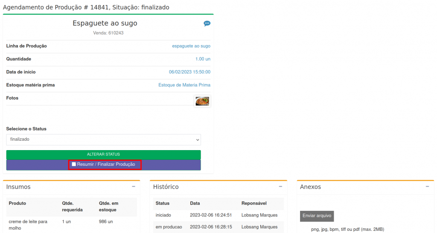This screenshot has height=233, width=437.
Task: Click the Enviar arquivo button
Action: tap(317, 216)
